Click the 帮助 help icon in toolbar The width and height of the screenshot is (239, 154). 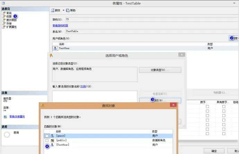[68, 10]
